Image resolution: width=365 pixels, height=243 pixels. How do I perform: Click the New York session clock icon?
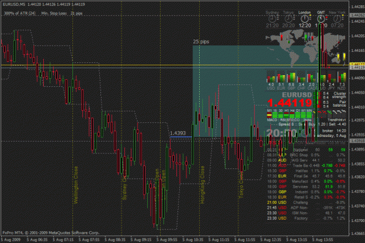pos(337,19)
